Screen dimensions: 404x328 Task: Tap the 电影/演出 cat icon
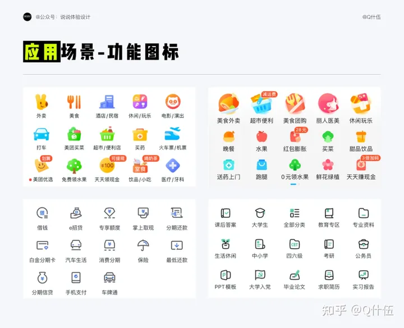173,102
